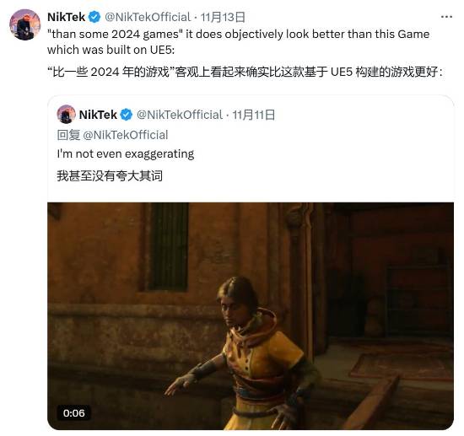Click the blue verified badge beside NikTek
Image resolution: width=464 pixels, height=436 pixels.
[94, 17]
